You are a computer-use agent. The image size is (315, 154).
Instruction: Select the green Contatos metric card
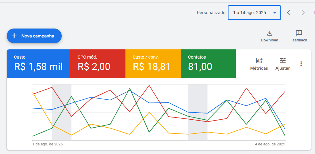coord(208,64)
